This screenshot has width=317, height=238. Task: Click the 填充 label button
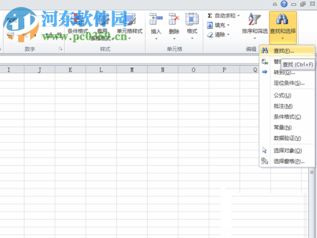pyautogui.click(x=220, y=25)
